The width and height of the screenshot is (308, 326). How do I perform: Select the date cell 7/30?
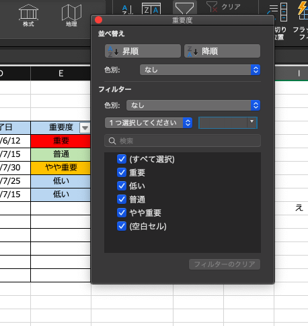pos(15,168)
